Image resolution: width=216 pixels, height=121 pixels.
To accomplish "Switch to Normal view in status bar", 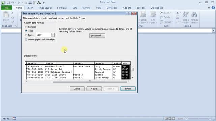I will tap(166, 119).
